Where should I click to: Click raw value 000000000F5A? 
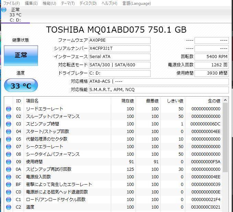(x=206, y=162)
